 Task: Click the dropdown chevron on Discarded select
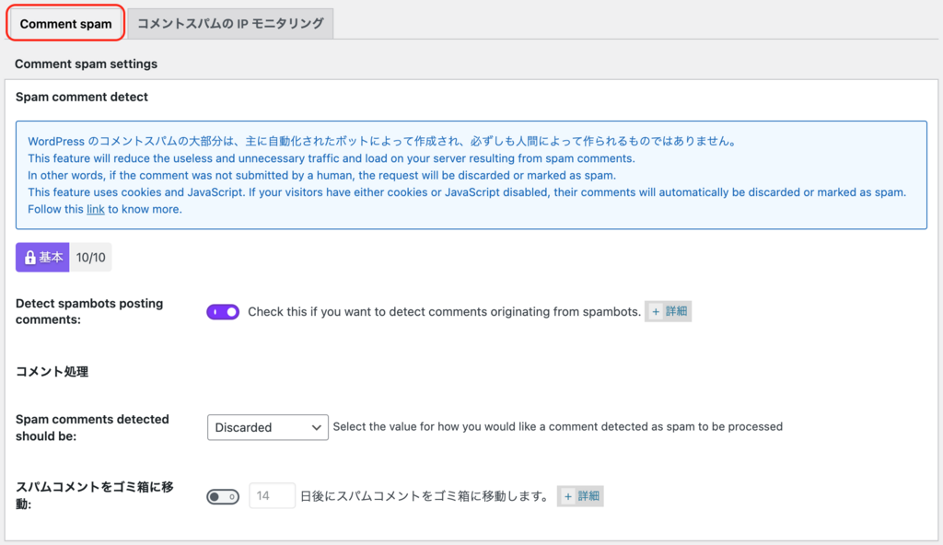pos(316,428)
